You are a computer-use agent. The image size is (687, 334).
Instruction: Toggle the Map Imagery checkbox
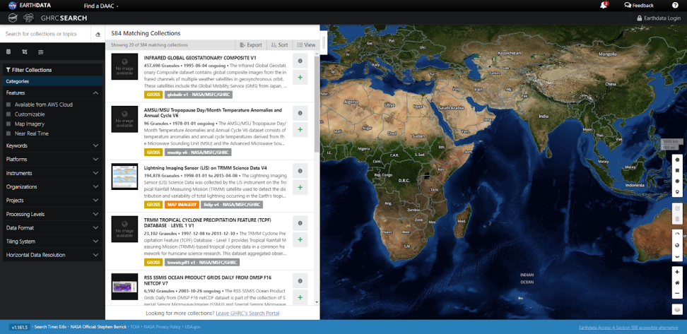[x=8, y=124]
